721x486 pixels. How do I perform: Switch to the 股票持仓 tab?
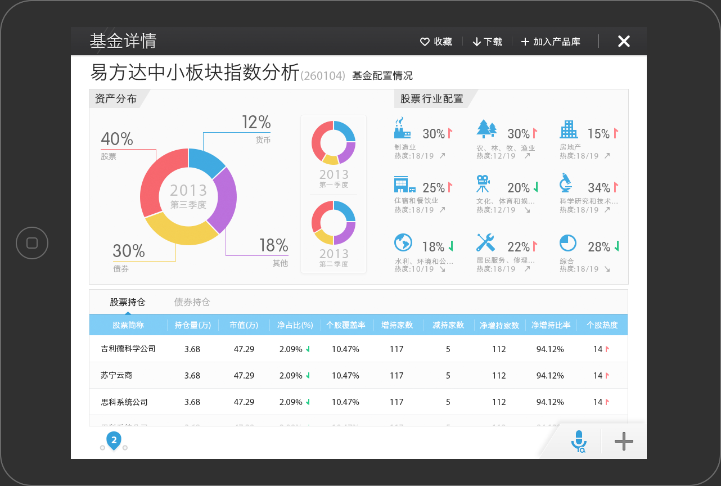(x=128, y=302)
